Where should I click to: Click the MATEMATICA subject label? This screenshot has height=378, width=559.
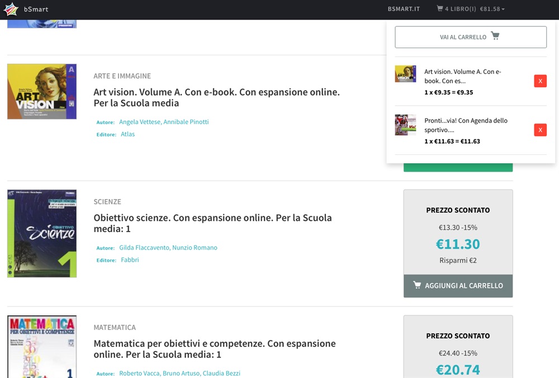click(x=115, y=327)
